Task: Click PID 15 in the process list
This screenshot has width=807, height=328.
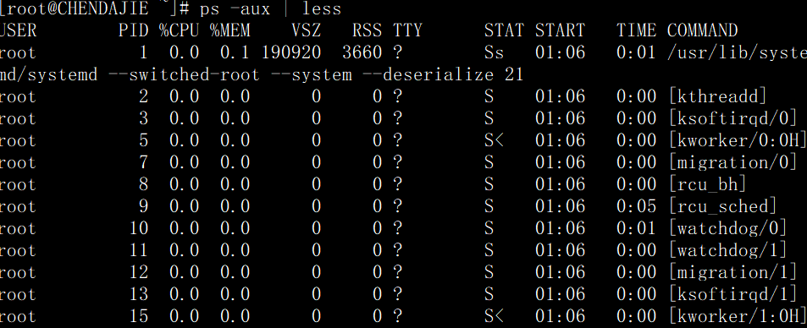Action: click(138, 316)
